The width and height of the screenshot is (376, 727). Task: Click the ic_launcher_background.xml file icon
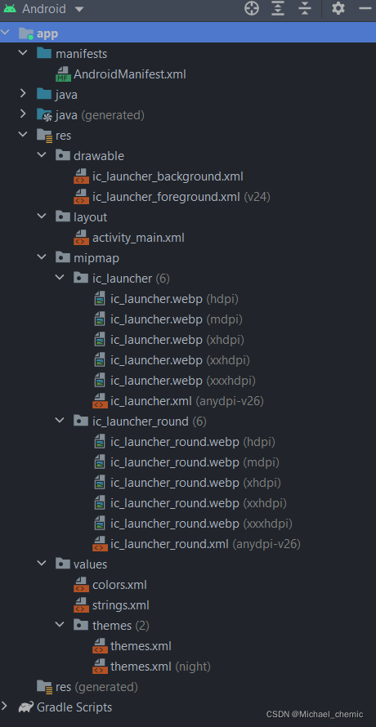pyautogui.click(x=81, y=176)
